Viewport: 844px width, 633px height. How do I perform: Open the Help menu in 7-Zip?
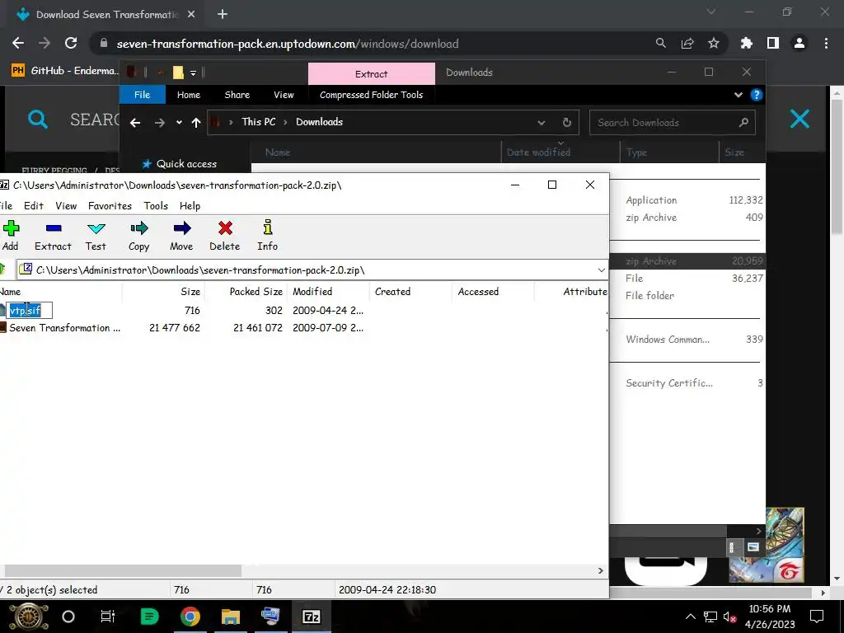point(190,205)
